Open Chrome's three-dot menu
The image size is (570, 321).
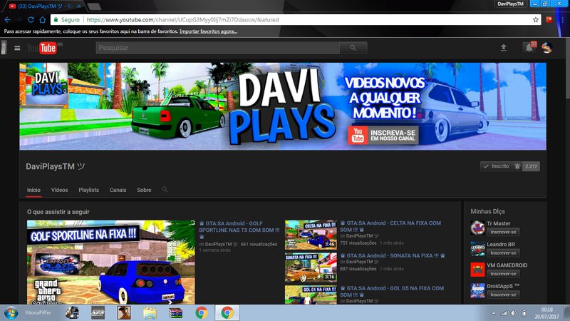562,20
